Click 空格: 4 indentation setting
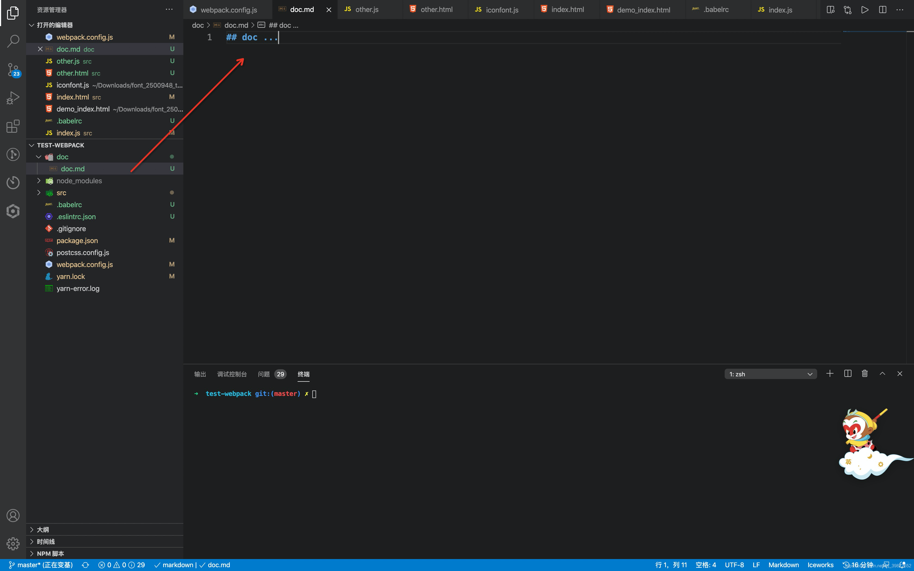The width and height of the screenshot is (914, 571). click(x=706, y=565)
